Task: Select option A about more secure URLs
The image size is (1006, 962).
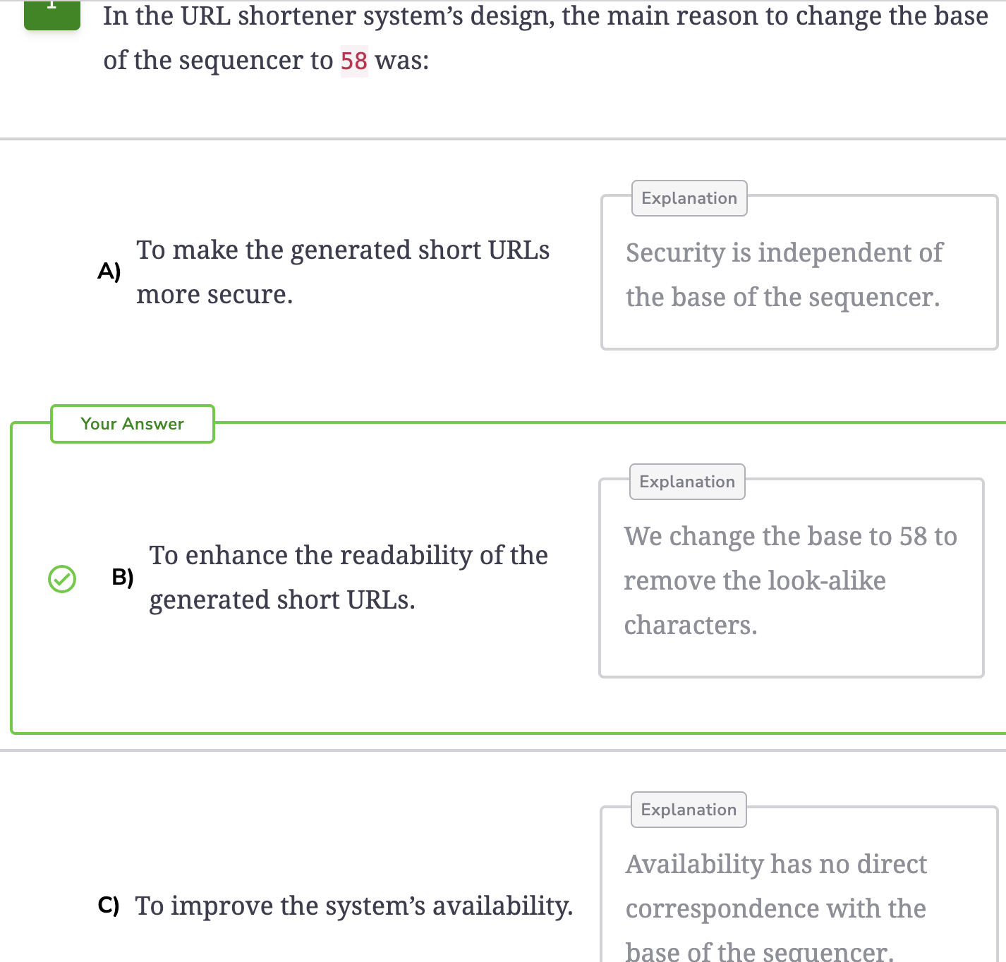Action: [343, 272]
